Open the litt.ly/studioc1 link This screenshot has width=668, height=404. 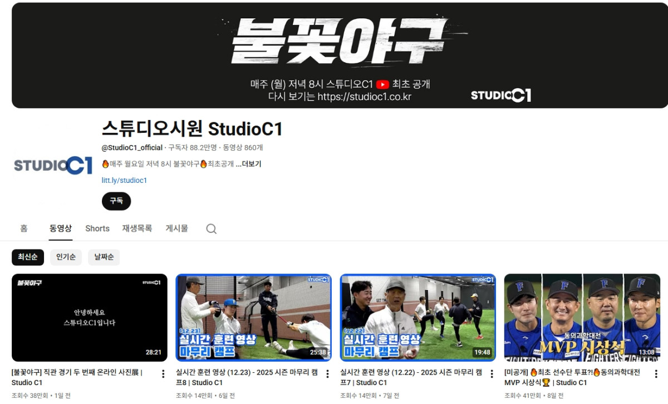(124, 179)
